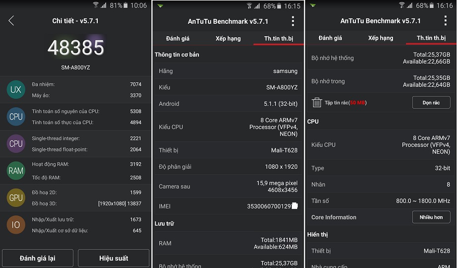Screen dimensions: 457x268
Task: Select the IMEI row
Action: click(228, 206)
